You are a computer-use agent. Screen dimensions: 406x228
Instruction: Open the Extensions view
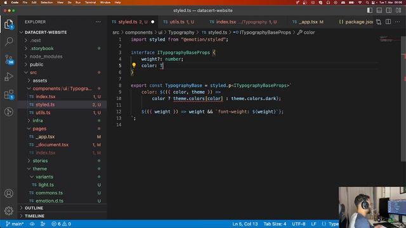pyautogui.click(x=9, y=94)
